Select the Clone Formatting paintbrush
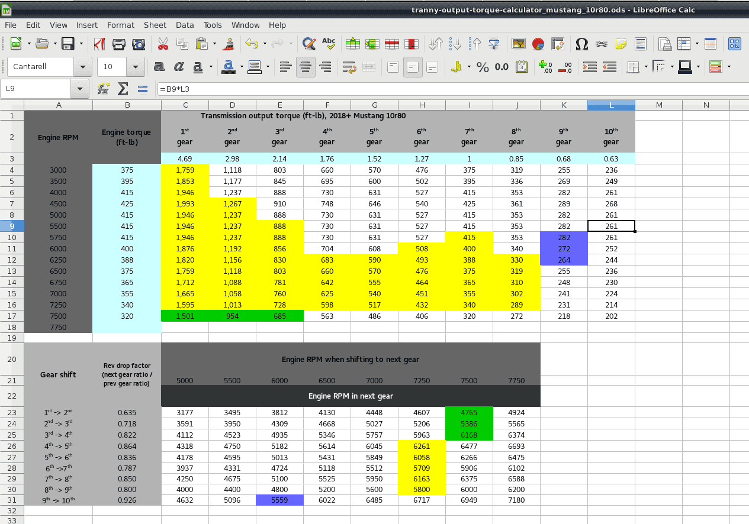The width and height of the screenshot is (749, 524). tap(230, 44)
